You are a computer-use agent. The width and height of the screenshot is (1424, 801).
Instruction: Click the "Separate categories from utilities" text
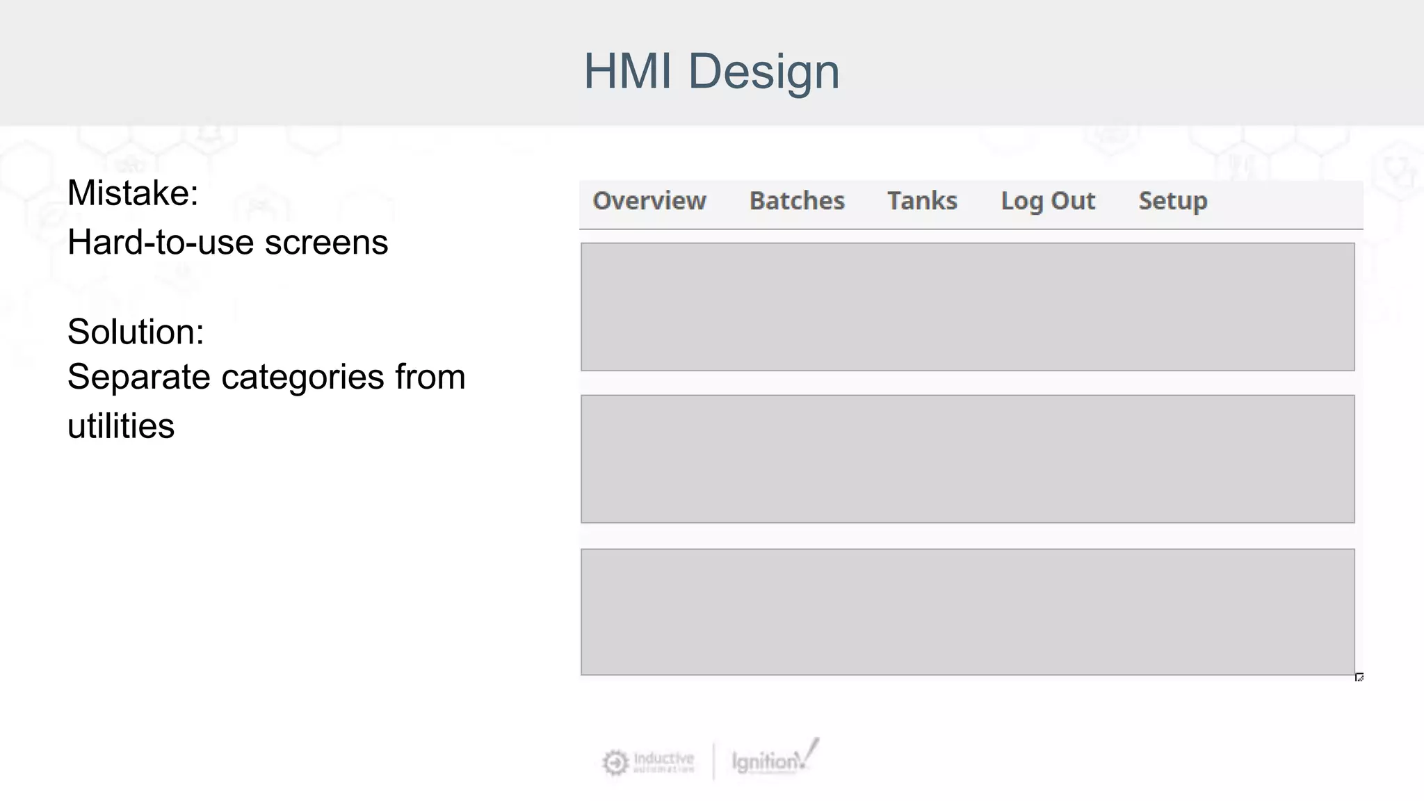tap(266, 401)
